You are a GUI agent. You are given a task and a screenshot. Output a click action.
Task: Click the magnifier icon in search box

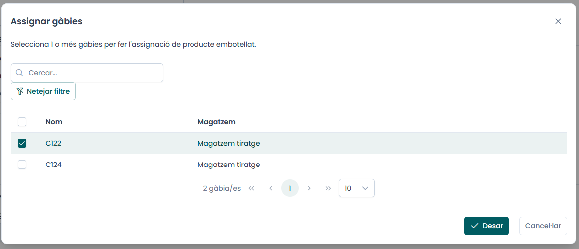(x=19, y=73)
